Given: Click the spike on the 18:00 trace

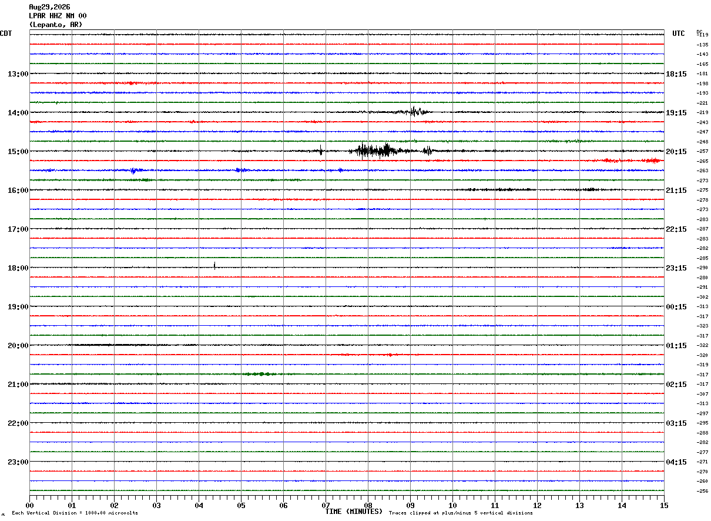Looking at the screenshot, I should click(214, 265).
